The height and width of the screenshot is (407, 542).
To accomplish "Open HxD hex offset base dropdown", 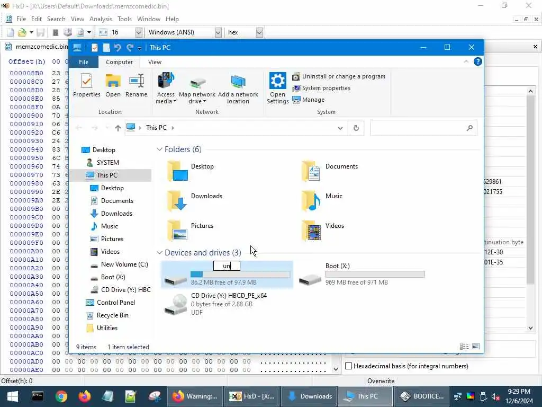I will pos(259,32).
